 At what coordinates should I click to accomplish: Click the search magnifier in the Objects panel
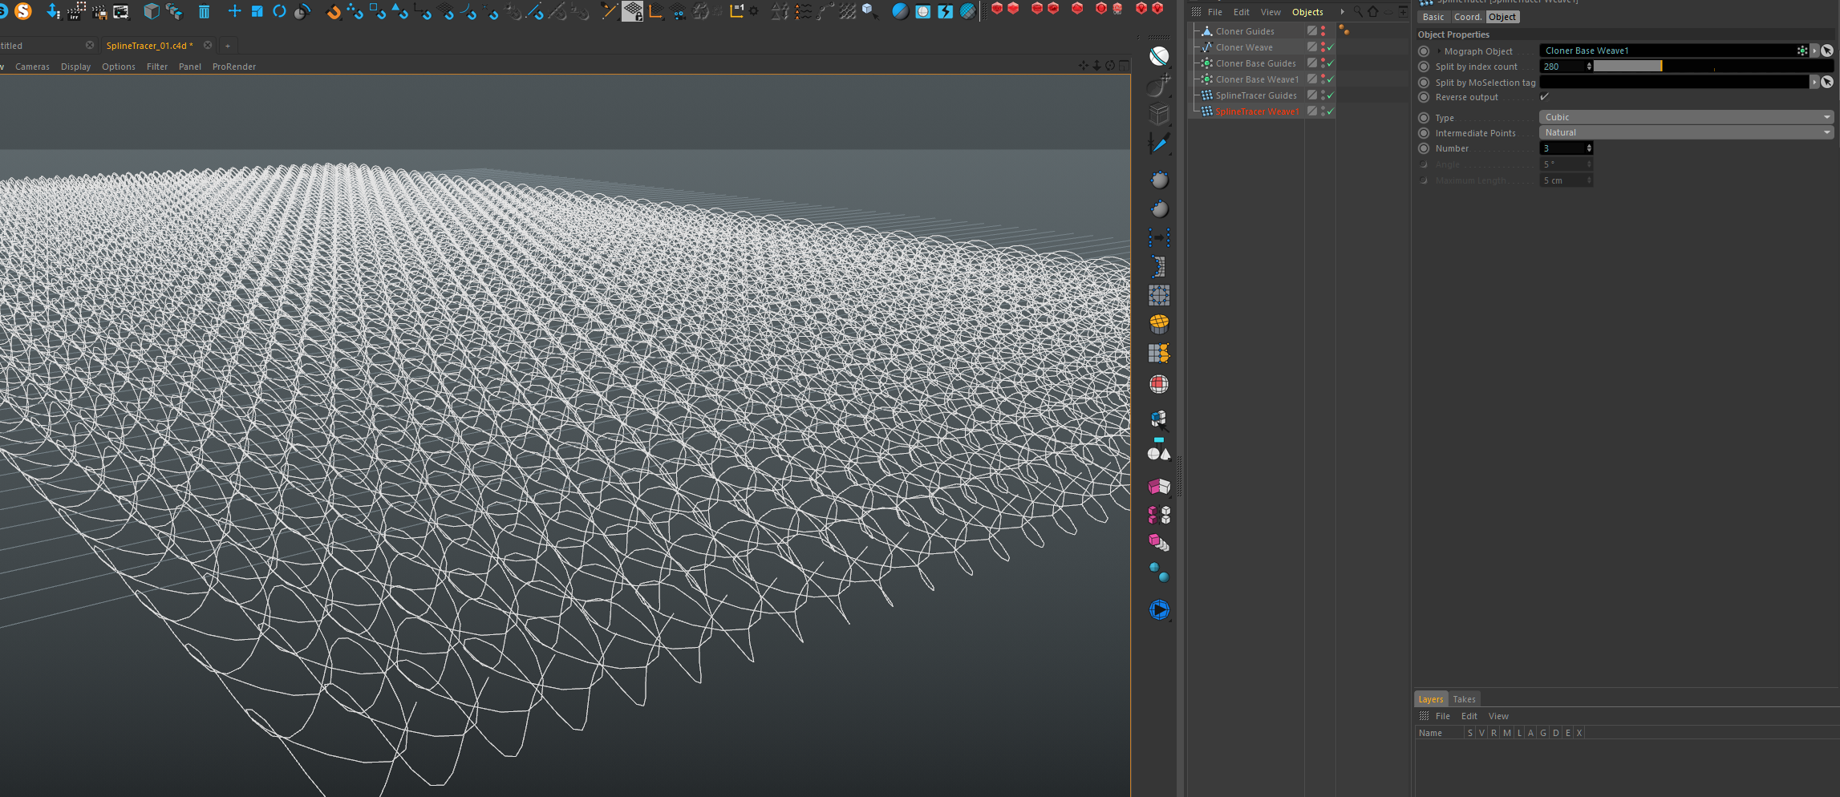1358,11
